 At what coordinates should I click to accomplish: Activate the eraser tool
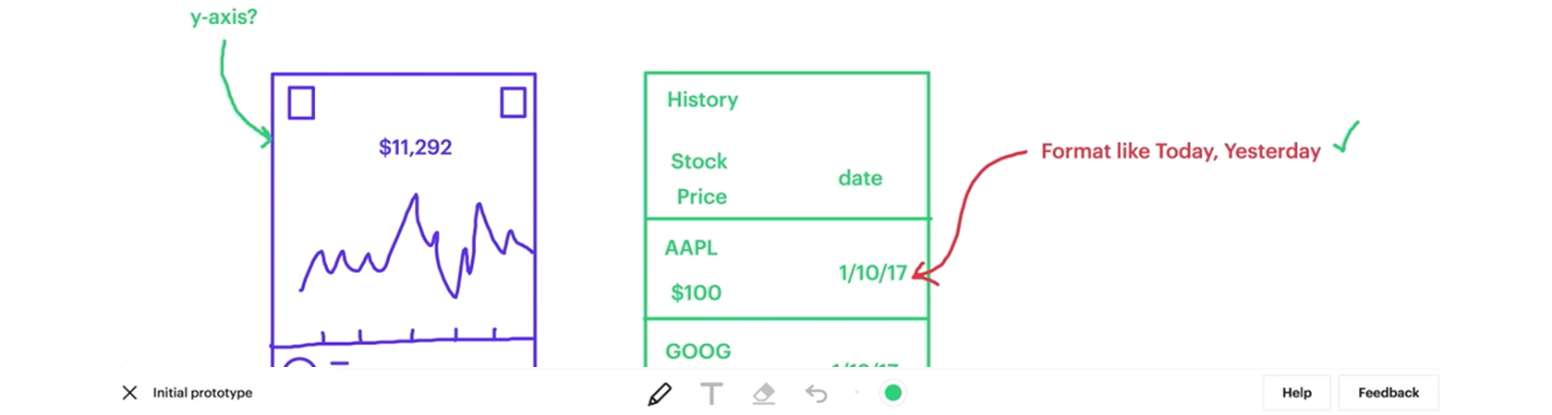coord(763,394)
